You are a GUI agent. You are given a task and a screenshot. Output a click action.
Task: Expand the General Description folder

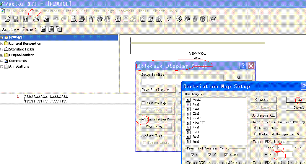(x=2, y=44)
